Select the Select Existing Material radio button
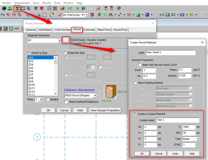The width and height of the screenshot is (208, 160). pyautogui.click(x=135, y=83)
